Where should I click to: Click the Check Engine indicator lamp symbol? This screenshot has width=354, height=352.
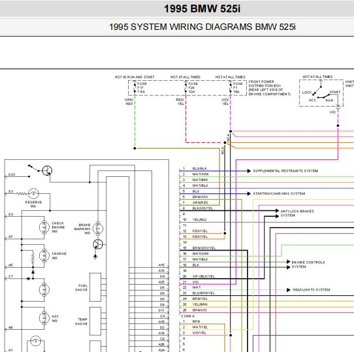point(44,227)
